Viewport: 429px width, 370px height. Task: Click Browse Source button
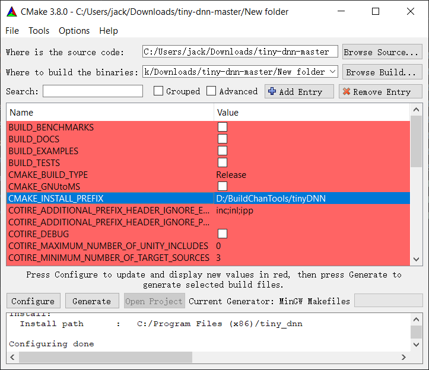[382, 52]
